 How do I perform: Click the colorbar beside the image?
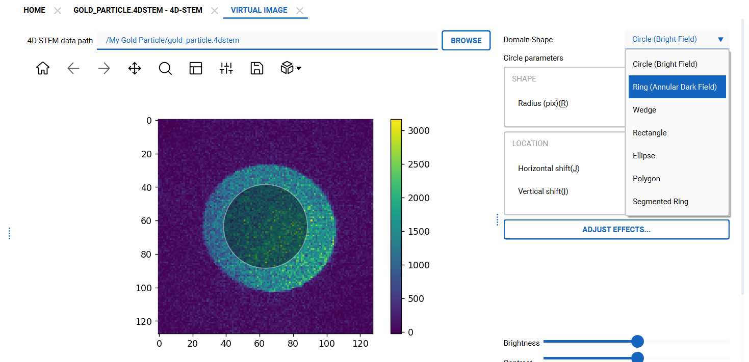click(x=396, y=227)
